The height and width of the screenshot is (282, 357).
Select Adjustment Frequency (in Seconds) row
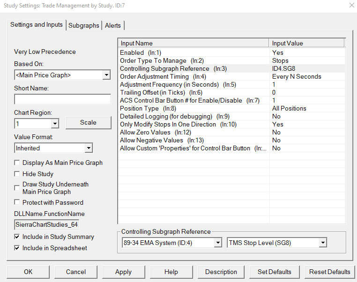pos(232,84)
